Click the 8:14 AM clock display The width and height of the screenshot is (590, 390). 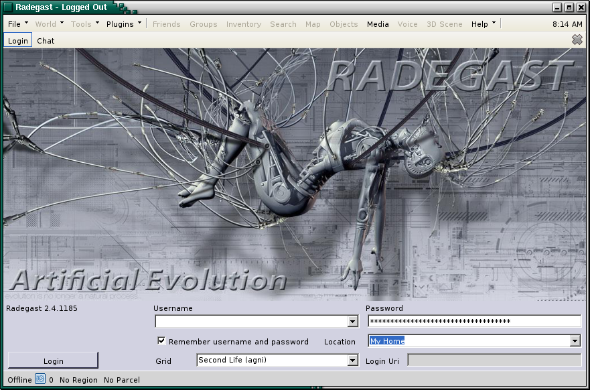pos(567,24)
